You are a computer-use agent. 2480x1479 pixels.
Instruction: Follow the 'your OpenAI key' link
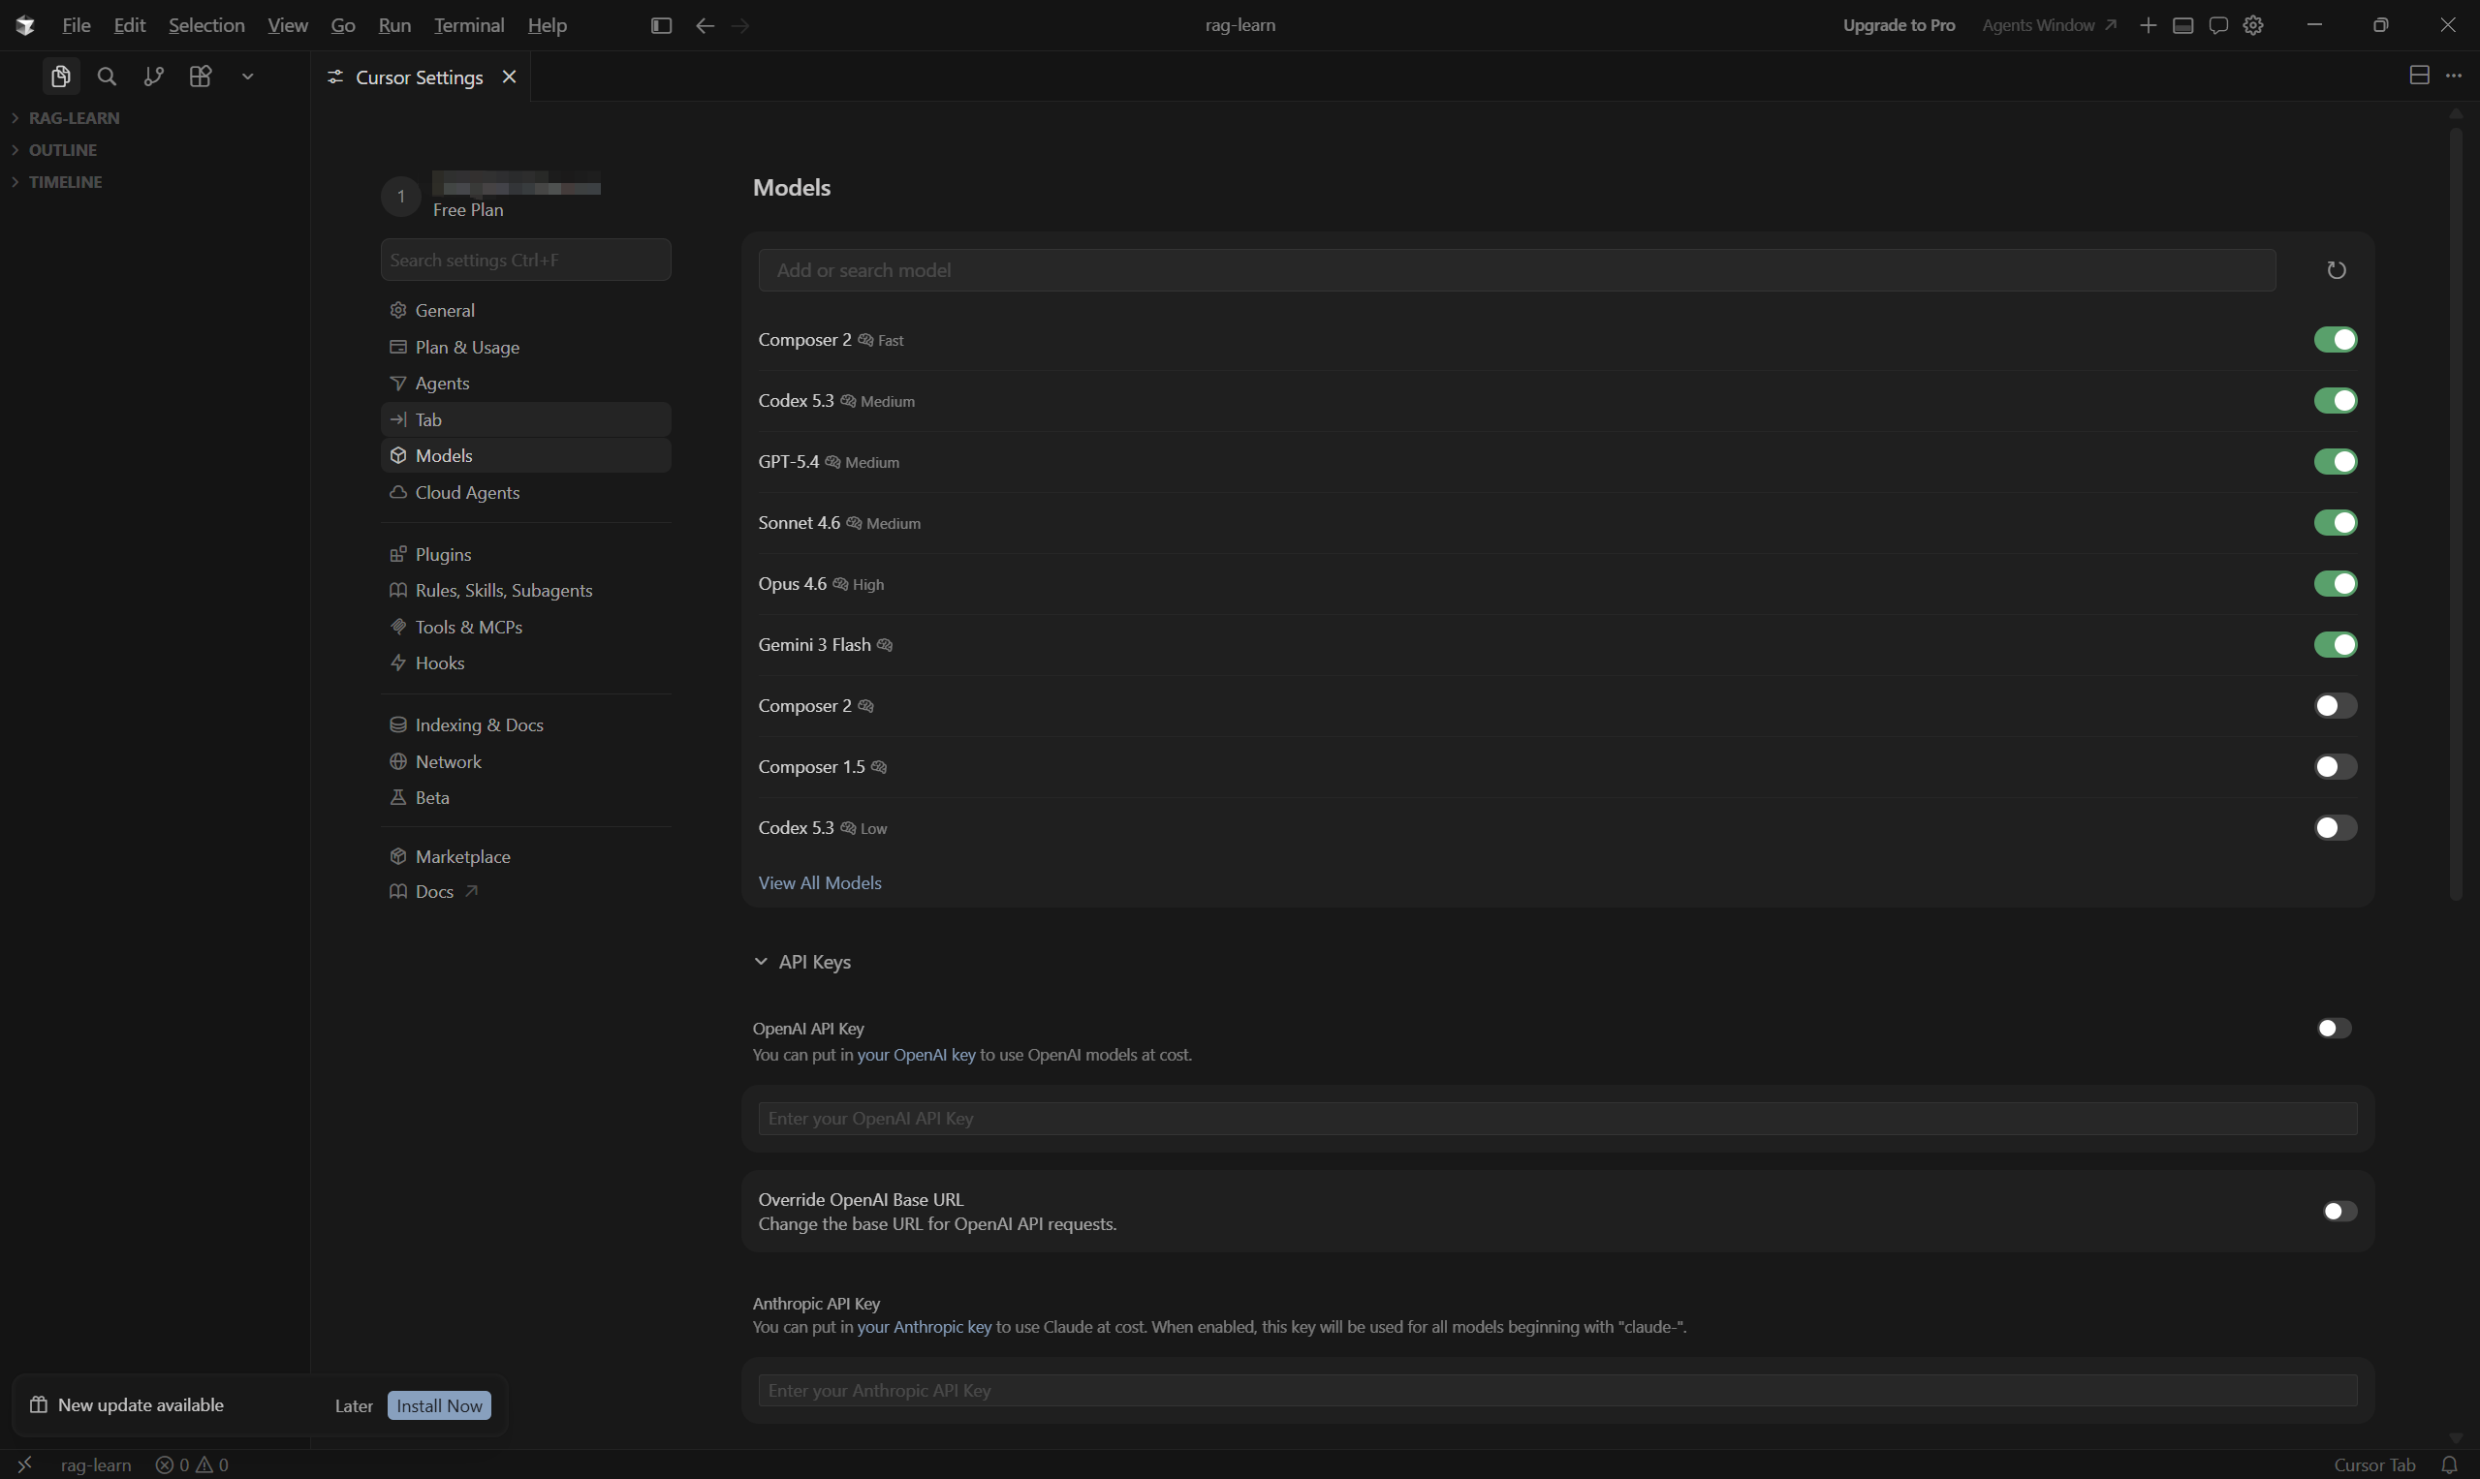[917, 1055]
